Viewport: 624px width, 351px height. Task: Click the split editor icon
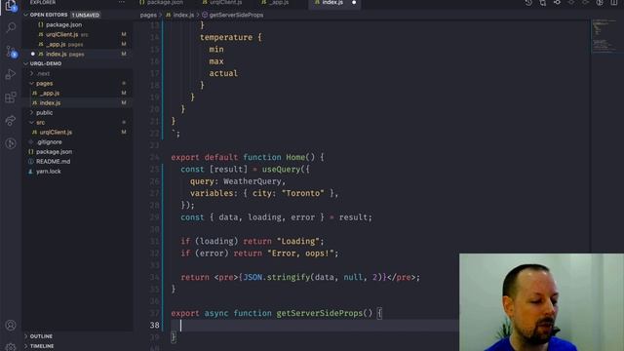tap(614, 3)
